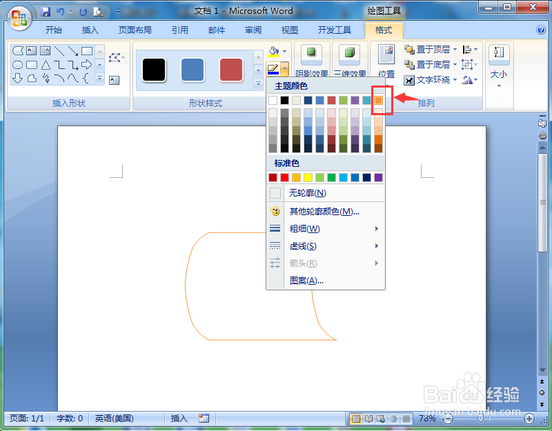This screenshot has width=552, height=431.
Task: Choose the left brace shape
Action: [x=86, y=78]
